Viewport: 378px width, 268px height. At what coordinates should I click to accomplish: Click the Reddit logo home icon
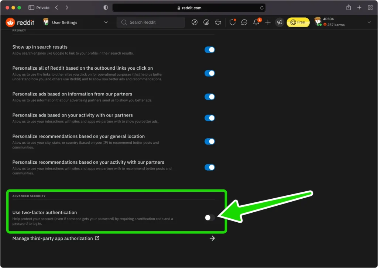[x=11, y=22]
